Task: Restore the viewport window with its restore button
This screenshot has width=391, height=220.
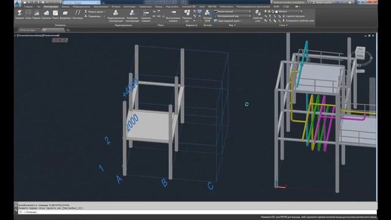Action: (x=369, y=35)
